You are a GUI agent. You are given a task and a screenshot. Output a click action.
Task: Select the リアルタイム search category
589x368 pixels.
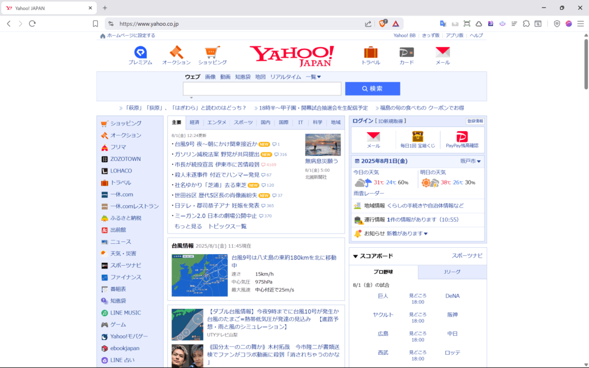pyautogui.click(x=285, y=77)
